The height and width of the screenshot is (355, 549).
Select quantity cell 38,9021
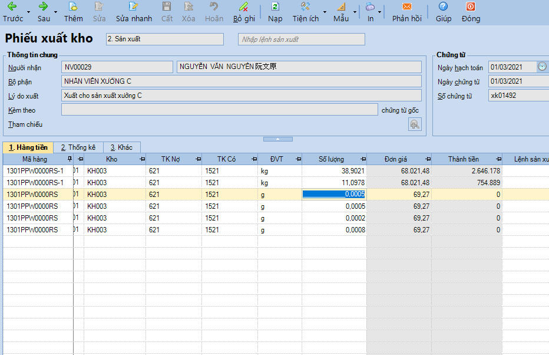coord(334,171)
